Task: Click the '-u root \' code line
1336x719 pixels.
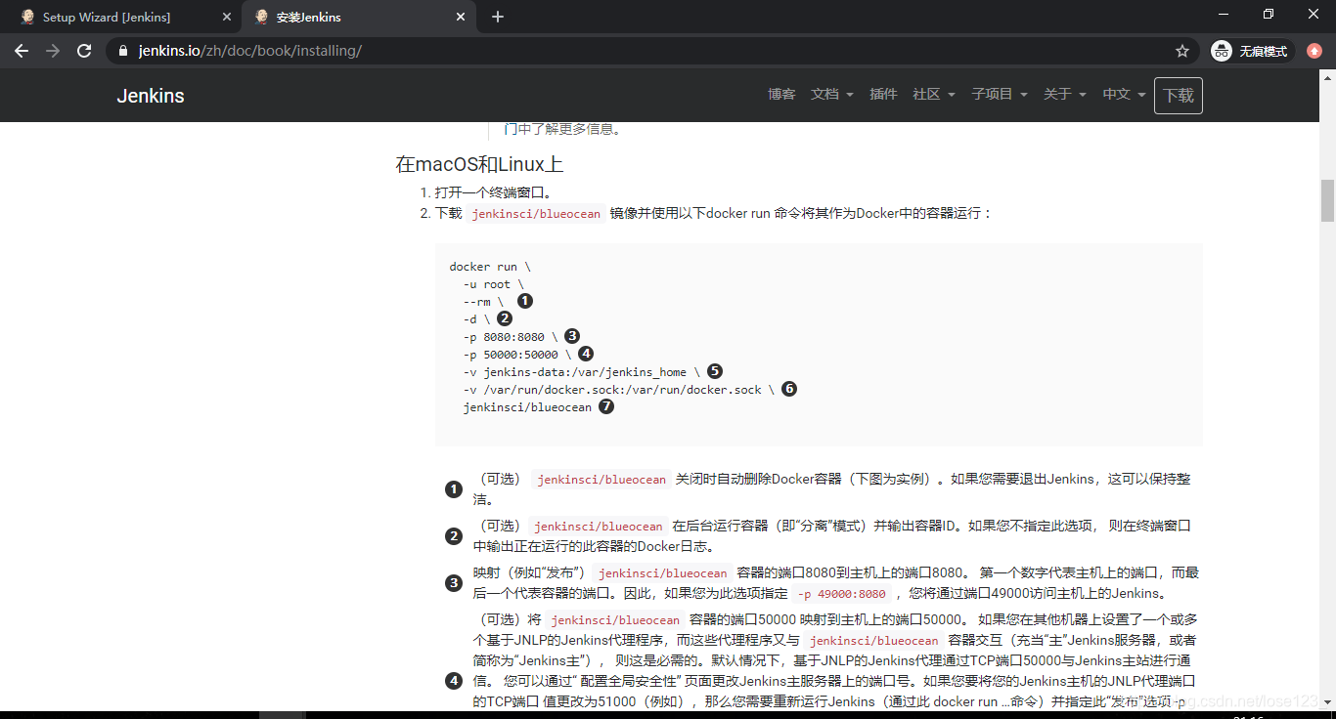Action: [494, 284]
